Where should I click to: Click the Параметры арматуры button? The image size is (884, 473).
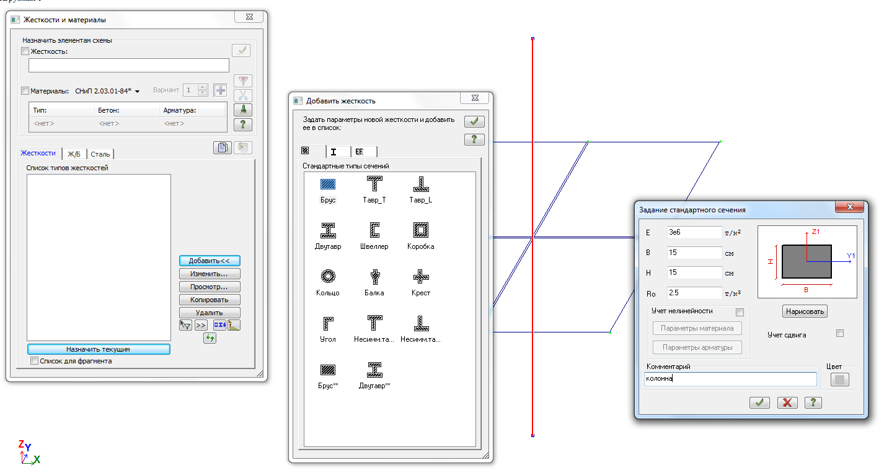(x=697, y=347)
